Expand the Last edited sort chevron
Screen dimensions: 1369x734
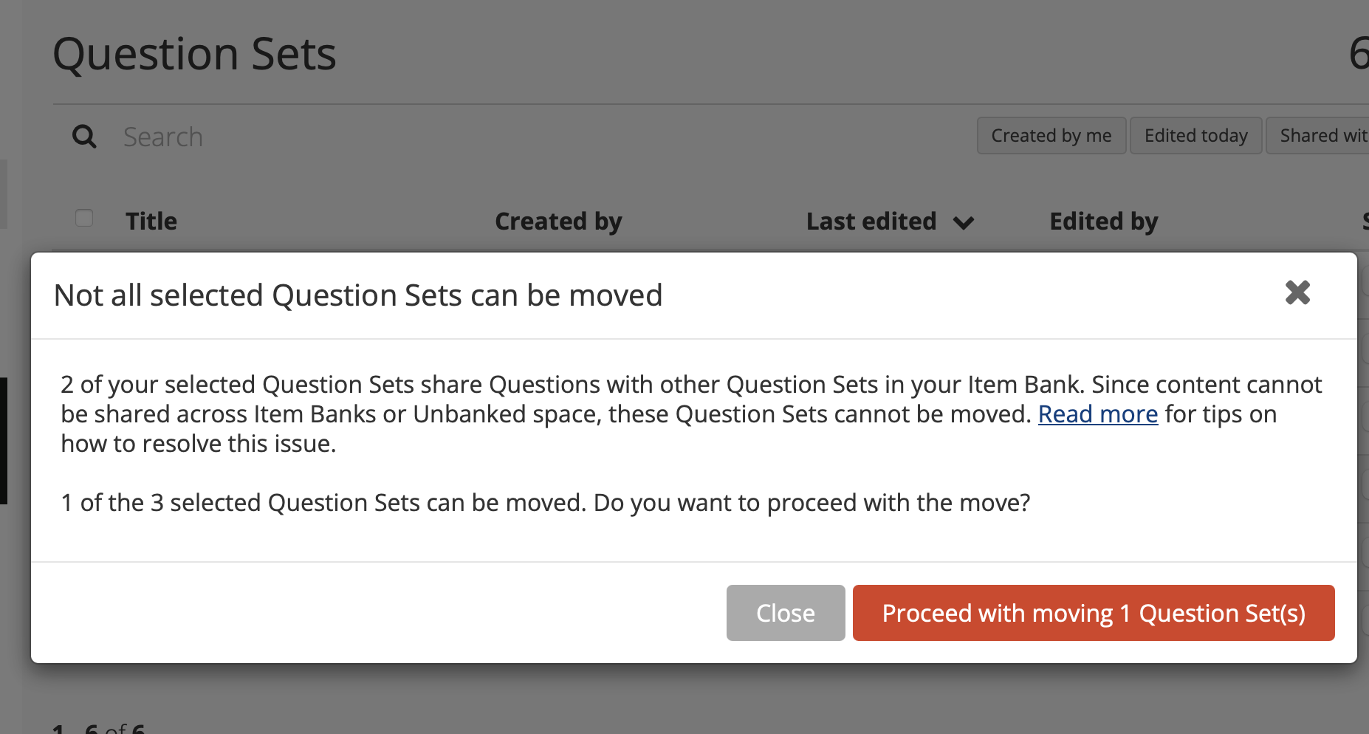pyautogui.click(x=964, y=222)
